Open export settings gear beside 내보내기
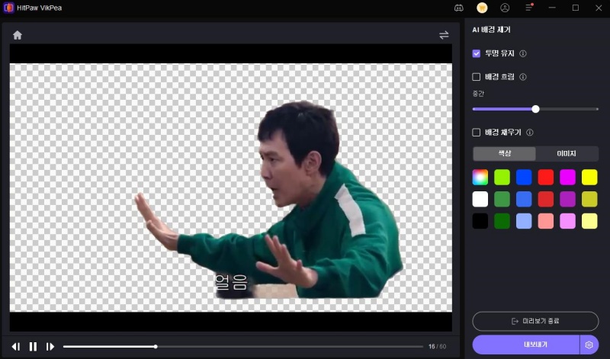This screenshot has width=610, height=359. pos(589,345)
